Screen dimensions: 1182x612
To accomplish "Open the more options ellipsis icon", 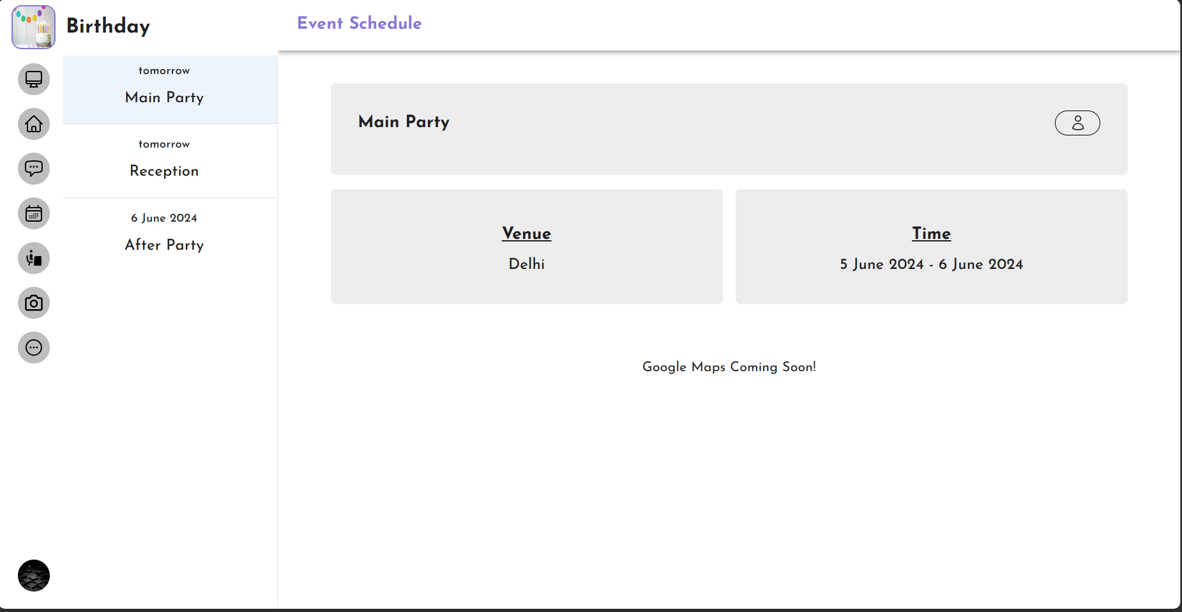I will coord(33,348).
